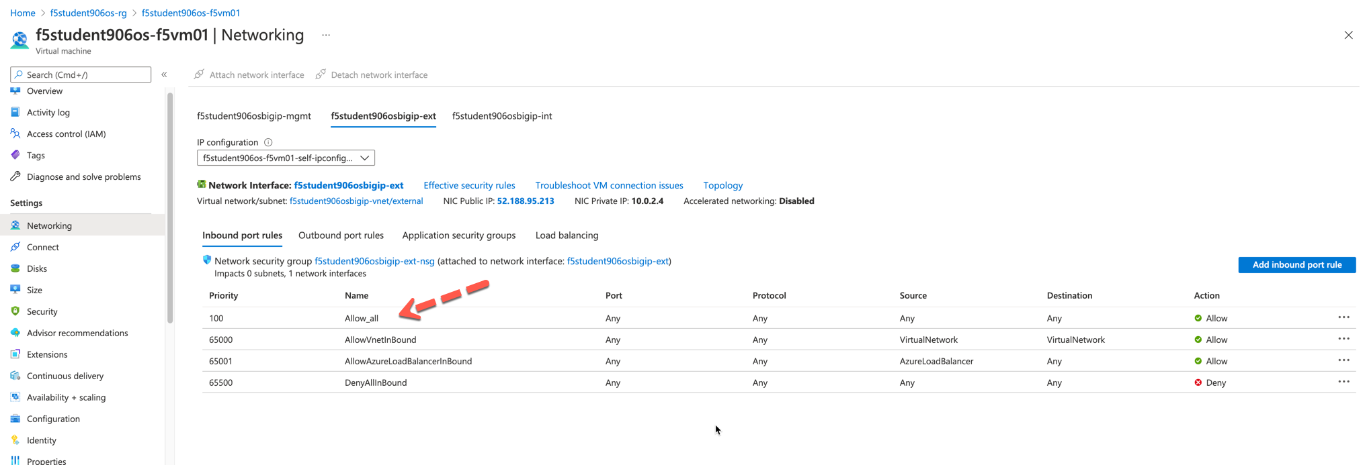Click the Activity log icon

click(15, 112)
